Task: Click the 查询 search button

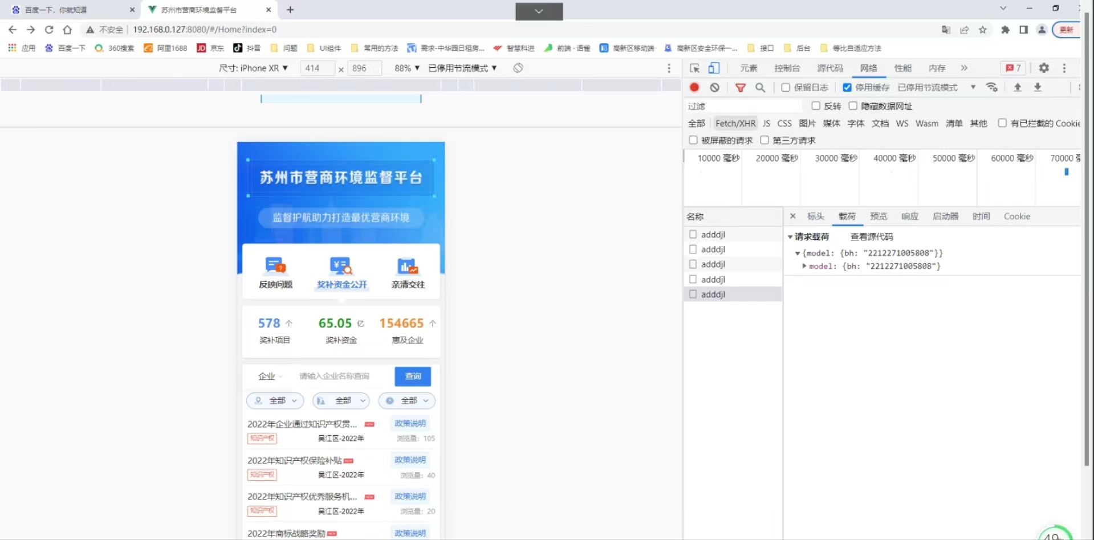Action: [413, 376]
